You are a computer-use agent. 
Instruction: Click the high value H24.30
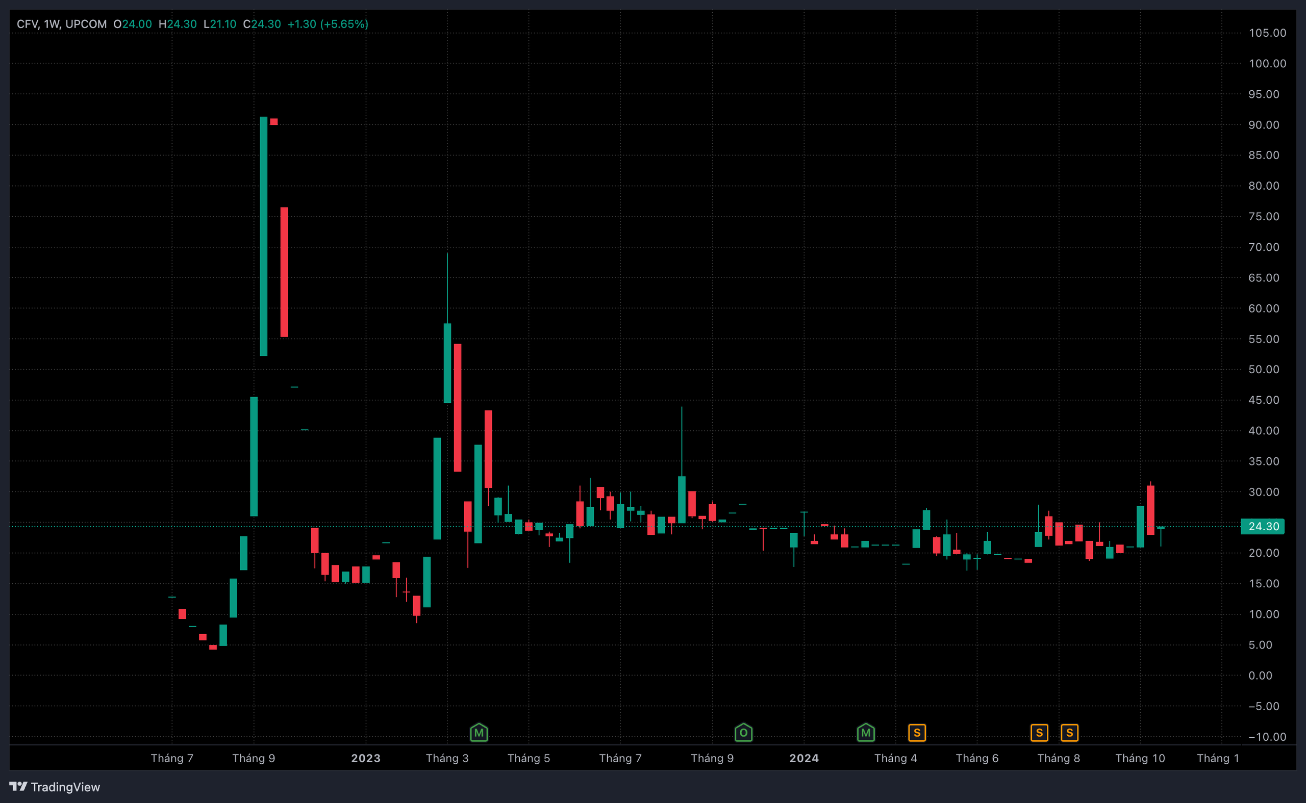[x=178, y=24]
